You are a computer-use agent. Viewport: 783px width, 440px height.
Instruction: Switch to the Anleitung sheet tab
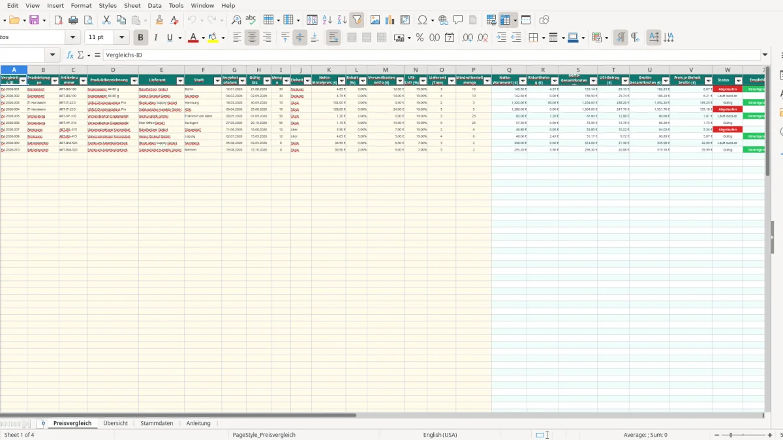[198, 423]
